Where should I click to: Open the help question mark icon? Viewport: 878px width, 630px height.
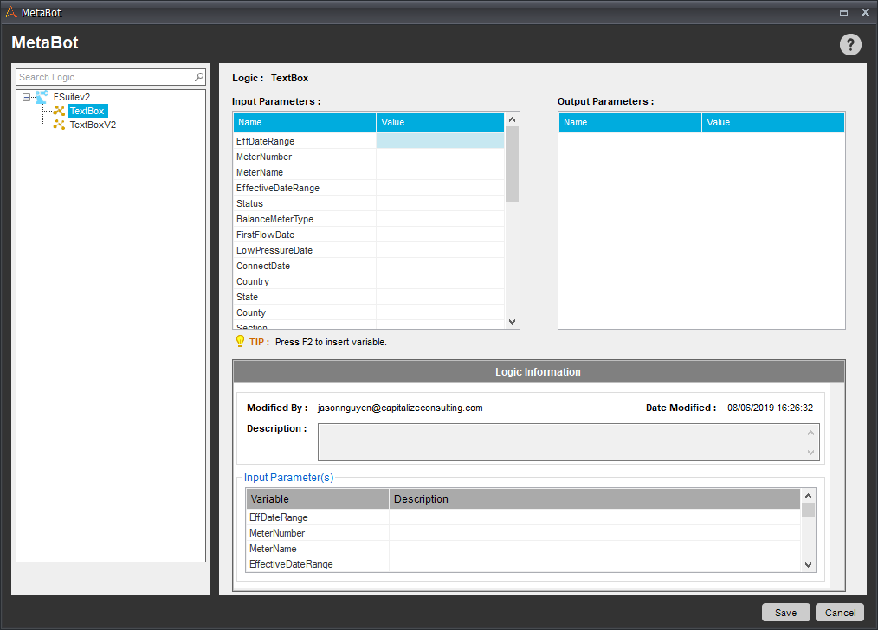point(850,44)
